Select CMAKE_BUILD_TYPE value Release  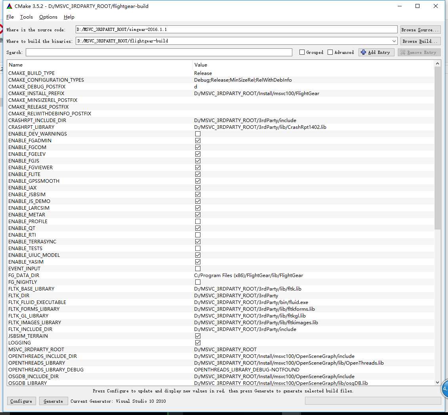[203, 73]
